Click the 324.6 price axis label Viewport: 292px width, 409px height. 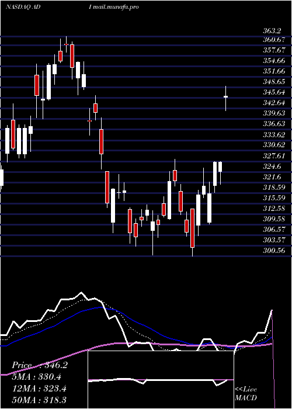tap(272, 166)
